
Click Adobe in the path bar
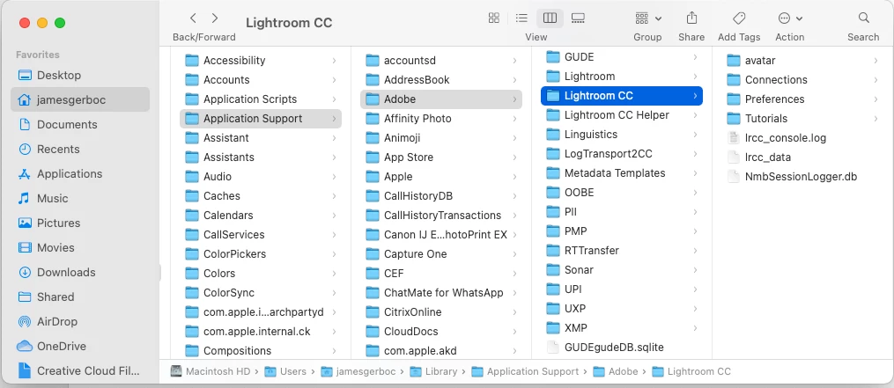click(616, 371)
